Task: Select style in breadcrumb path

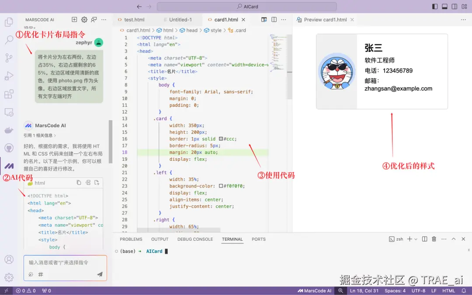Action: (212, 31)
